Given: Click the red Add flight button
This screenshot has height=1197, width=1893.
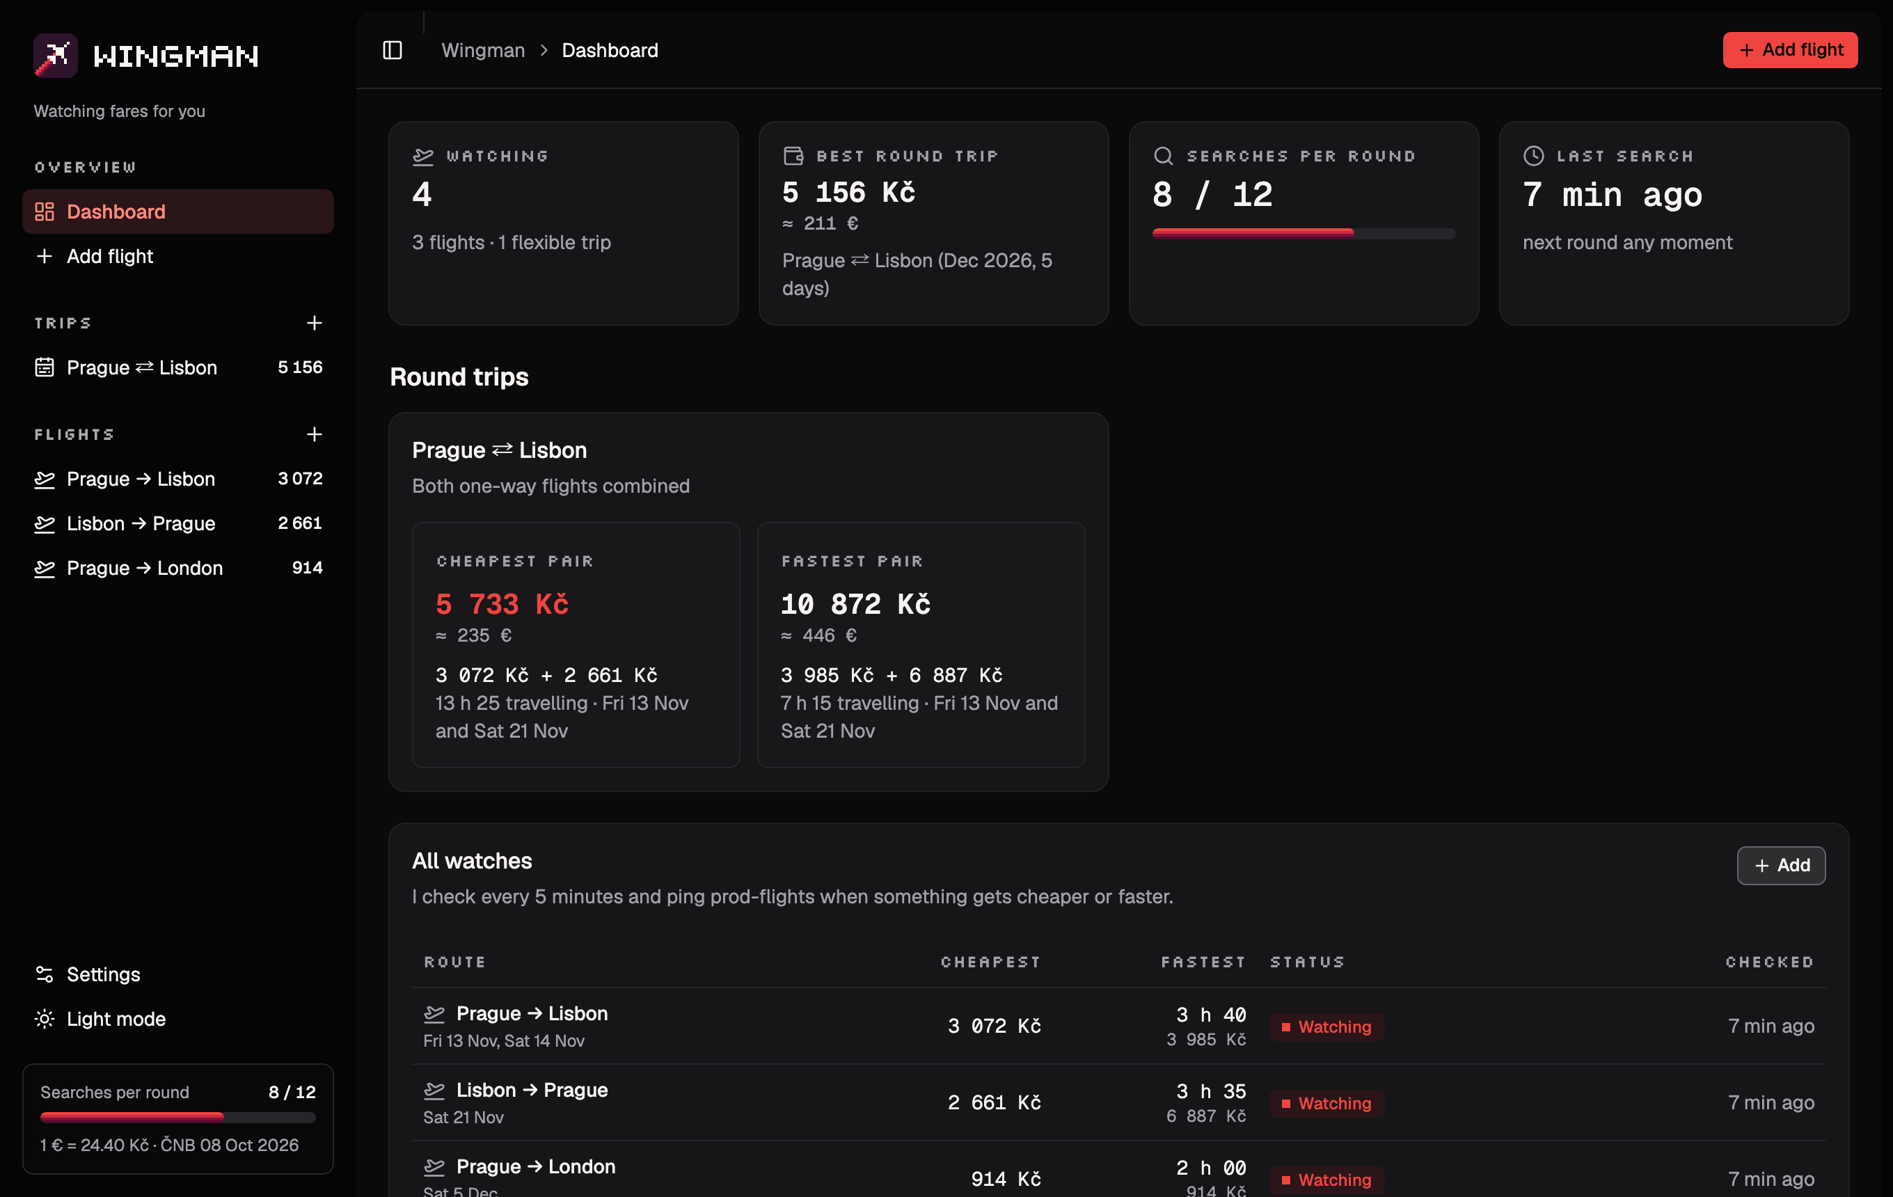Looking at the screenshot, I should click(1790, 50).
